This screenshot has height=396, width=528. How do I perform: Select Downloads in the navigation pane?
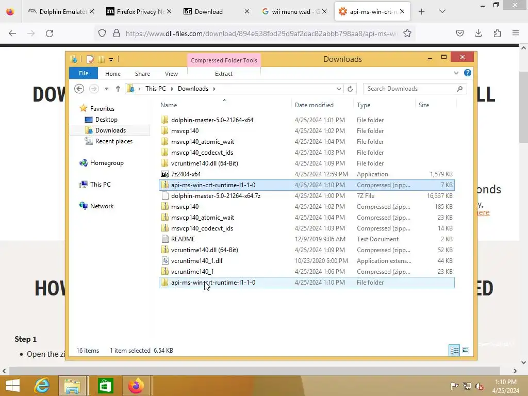[110, 130]
